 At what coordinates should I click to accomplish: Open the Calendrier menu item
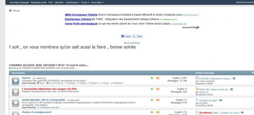coord(59,3)
